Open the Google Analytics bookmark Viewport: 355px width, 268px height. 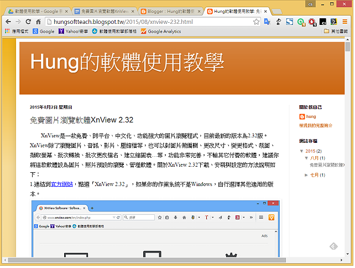(x=161, y=32)
